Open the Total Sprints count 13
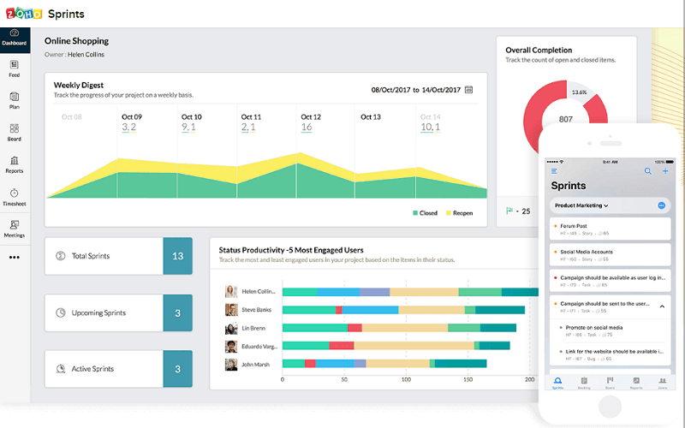The image size is (685, 428). click(178, 256)
